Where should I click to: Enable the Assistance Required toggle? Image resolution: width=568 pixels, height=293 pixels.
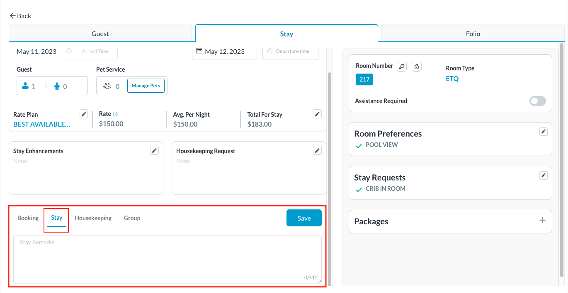point(537,101)
